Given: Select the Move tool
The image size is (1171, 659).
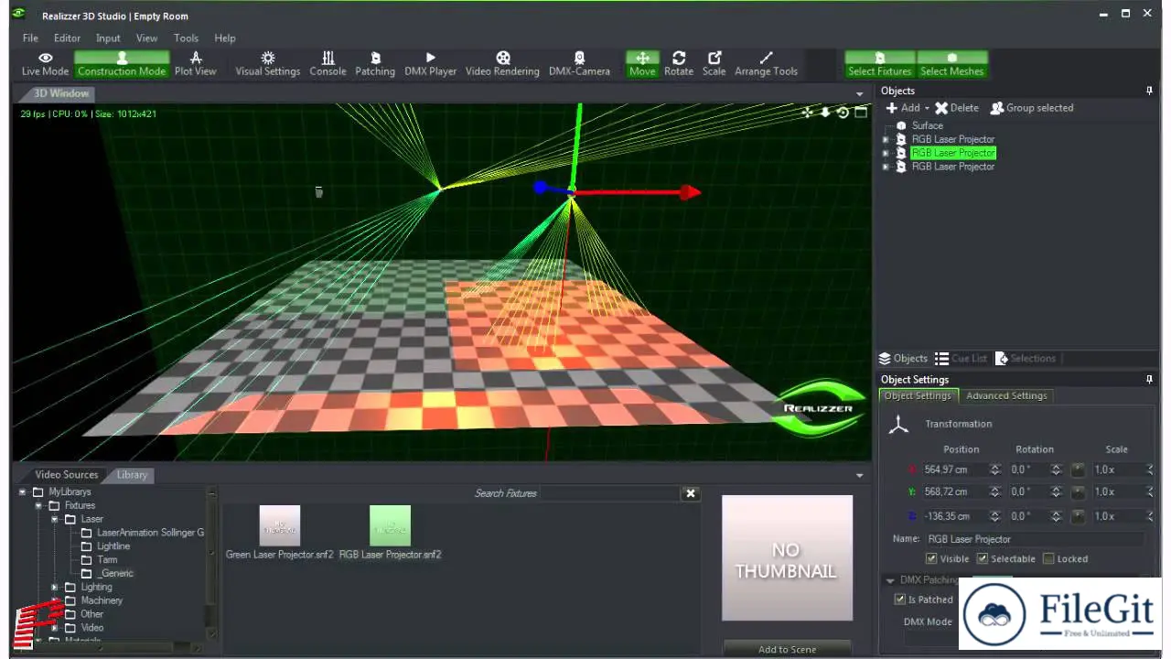Looking at the screenshot, I should pyautogui.click(x=642, y=64).
